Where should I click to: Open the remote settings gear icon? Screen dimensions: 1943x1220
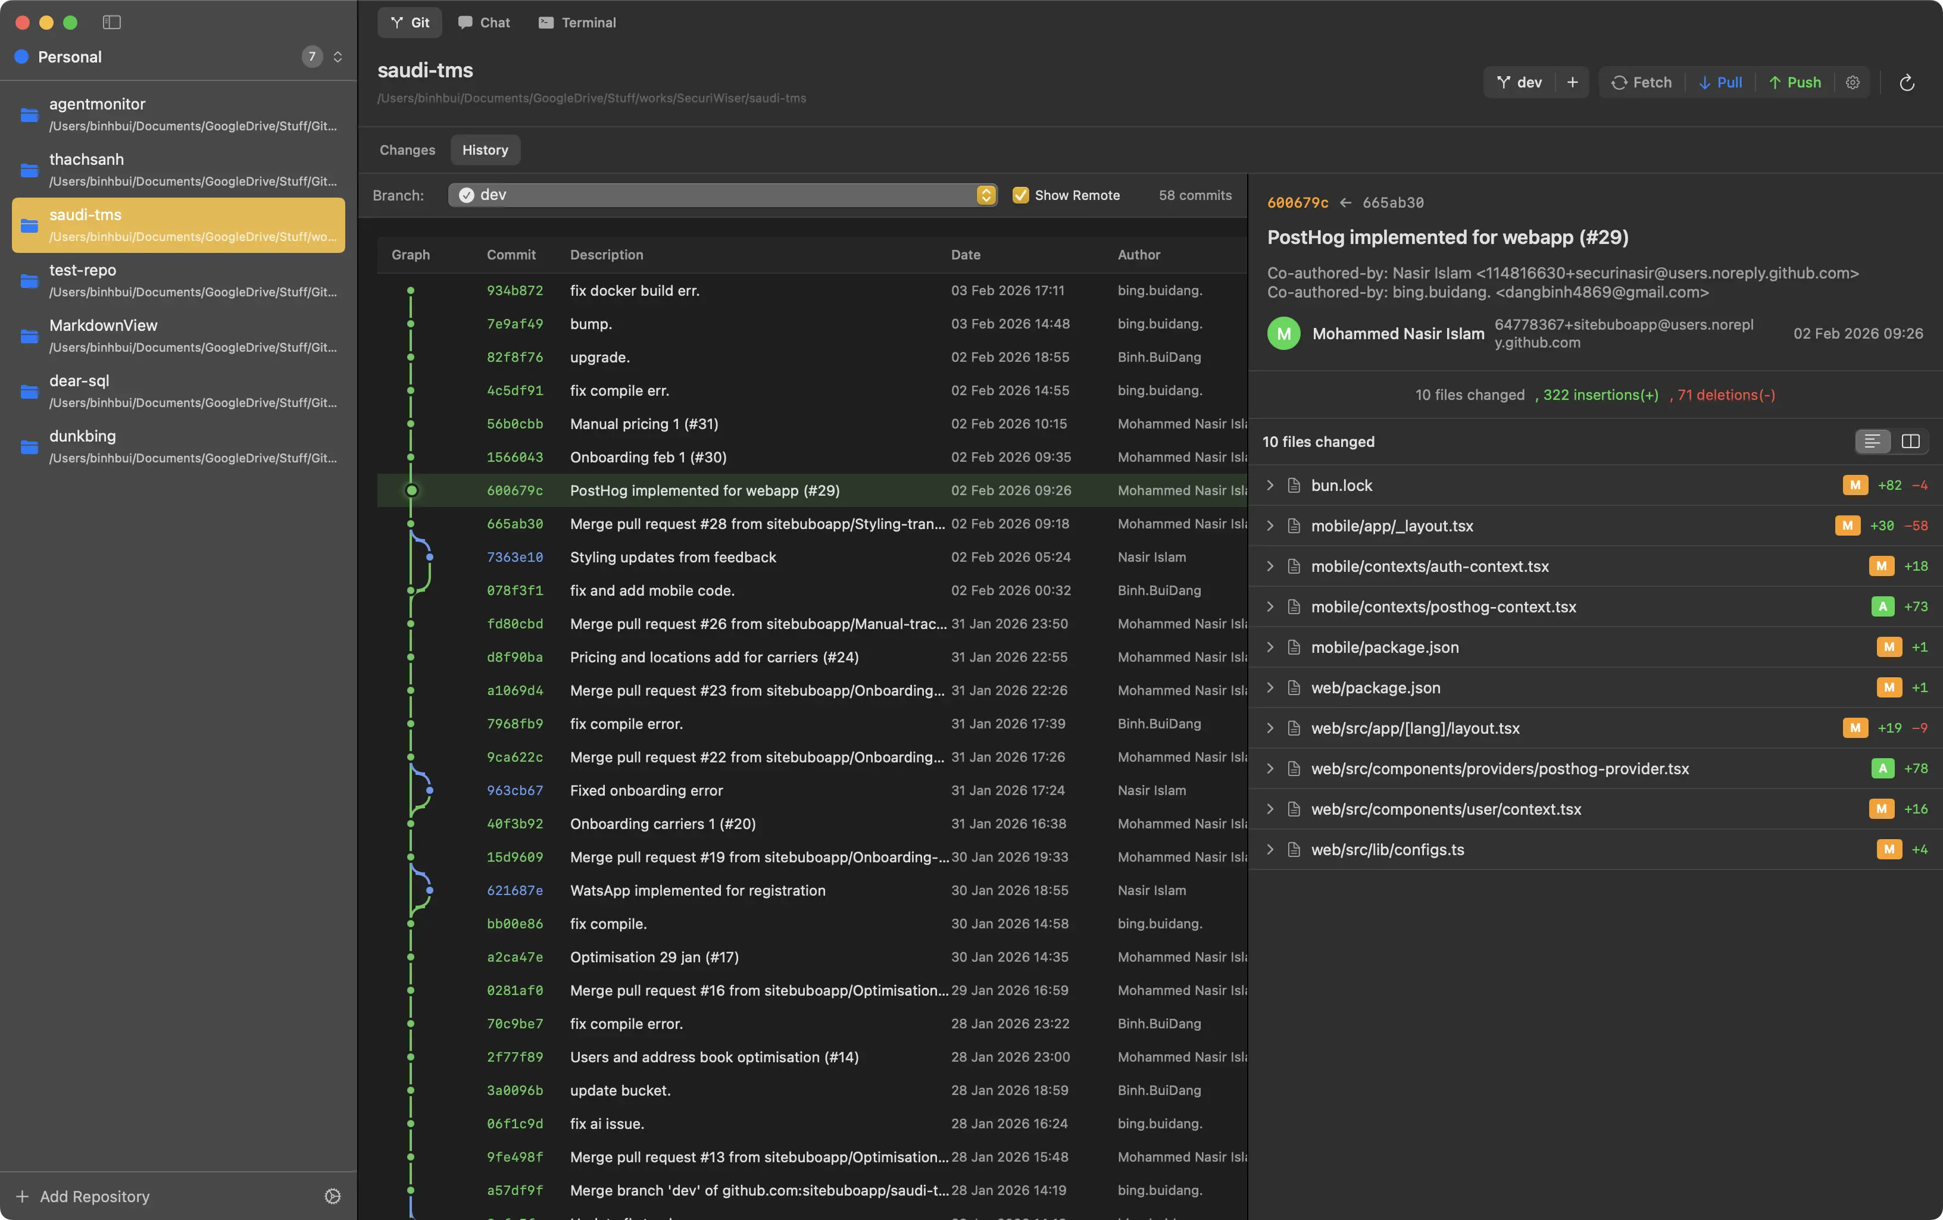(x=1853, y=82)
